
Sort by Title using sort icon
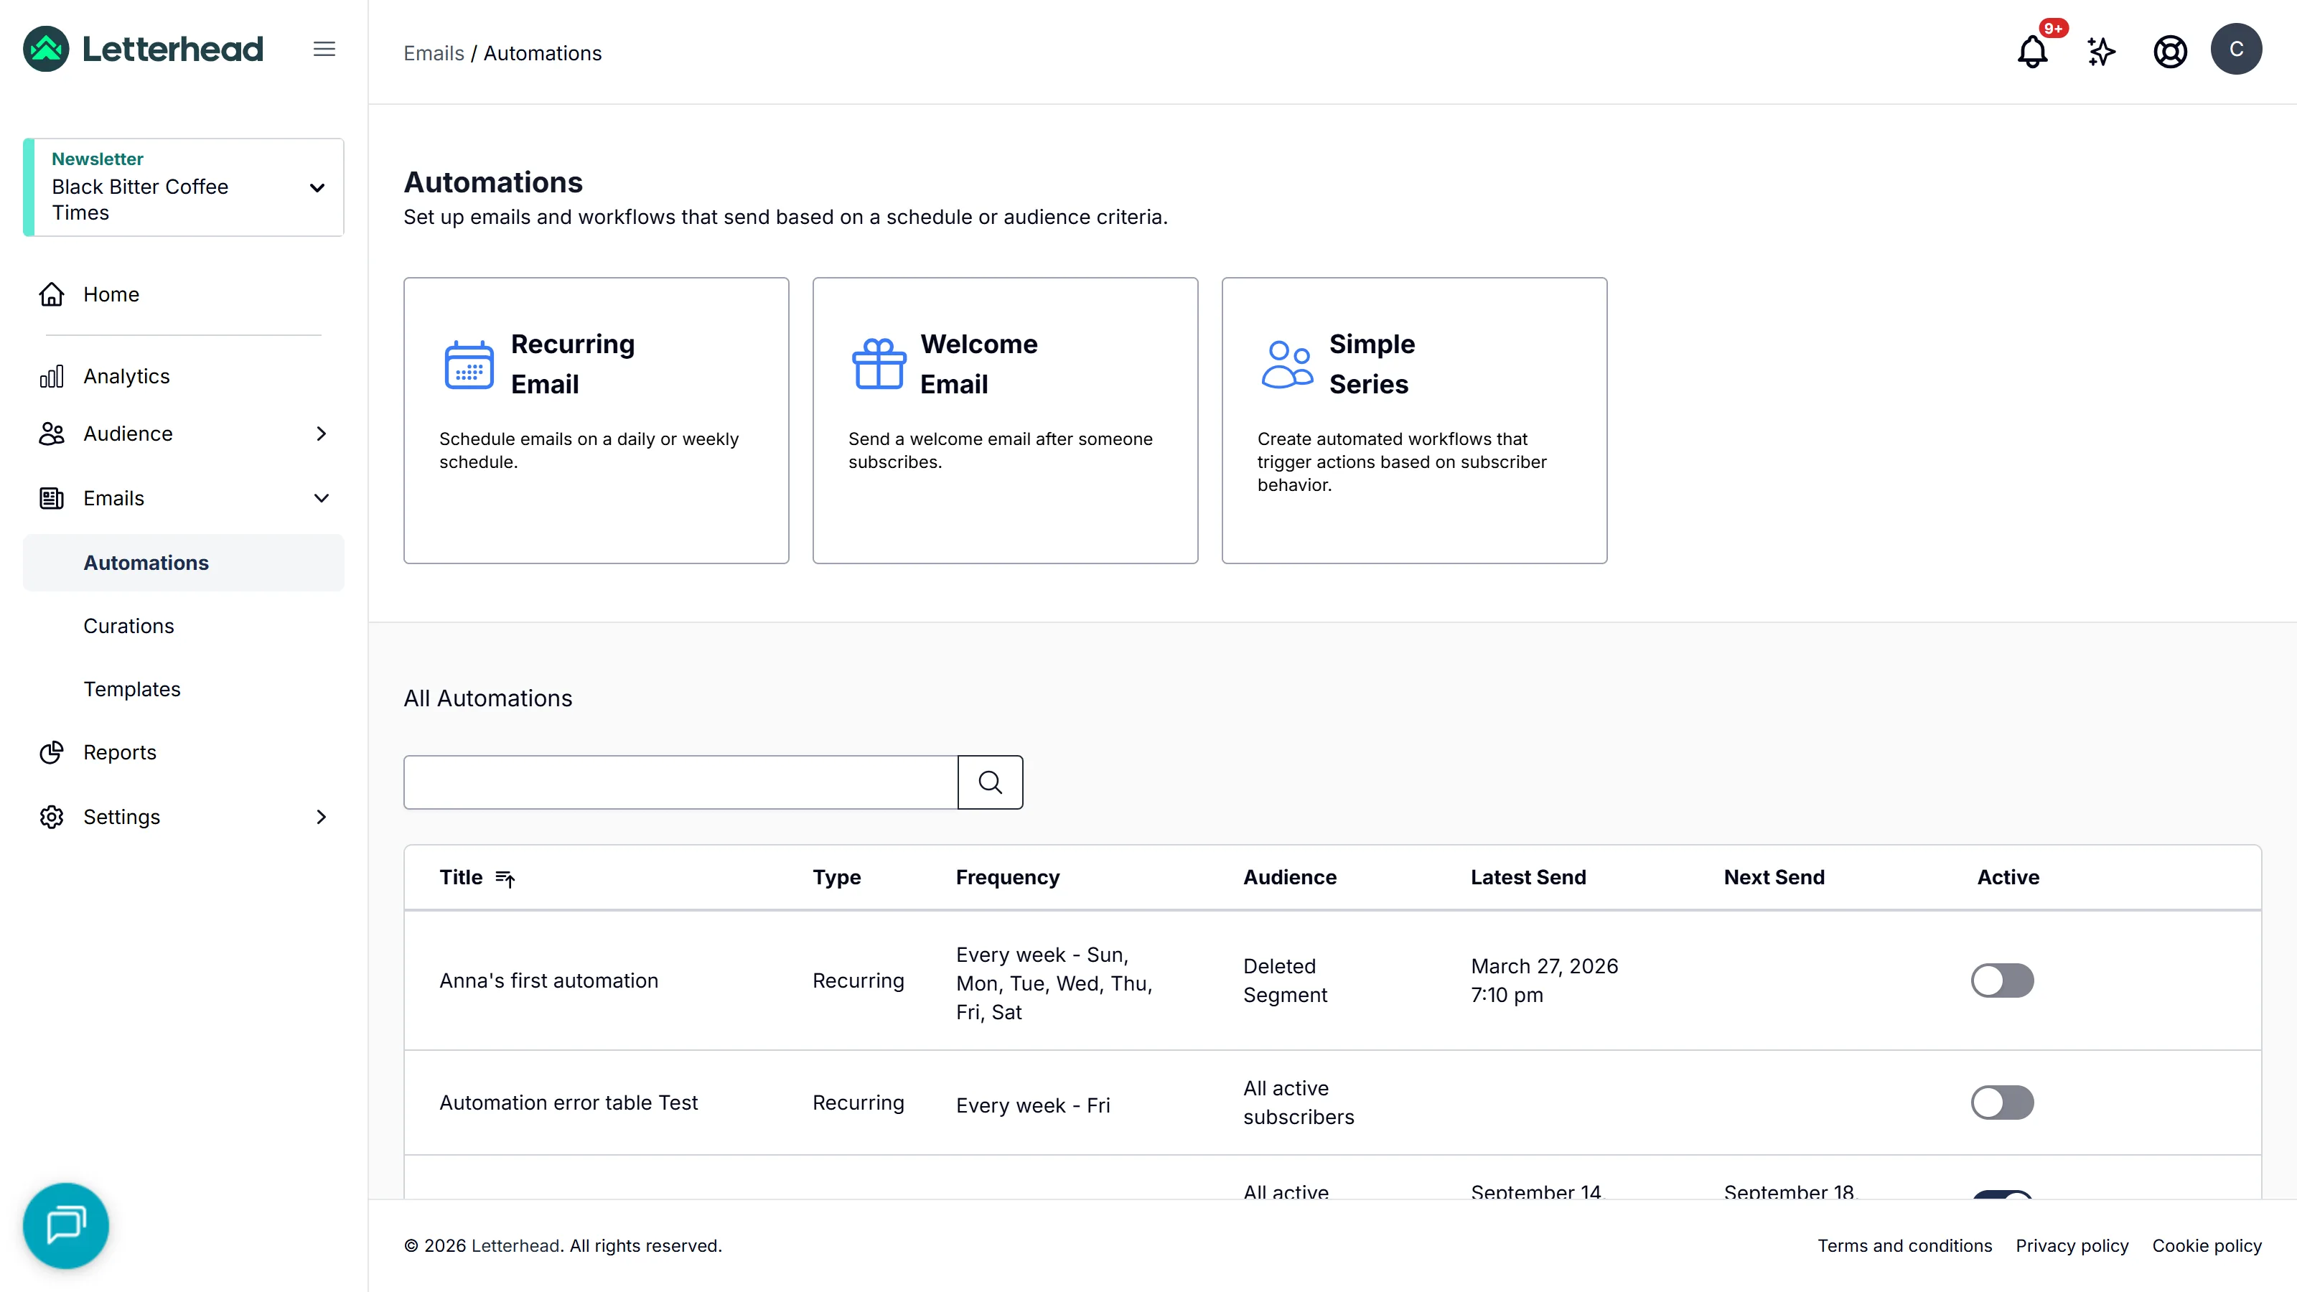click(x=505, y=879)
